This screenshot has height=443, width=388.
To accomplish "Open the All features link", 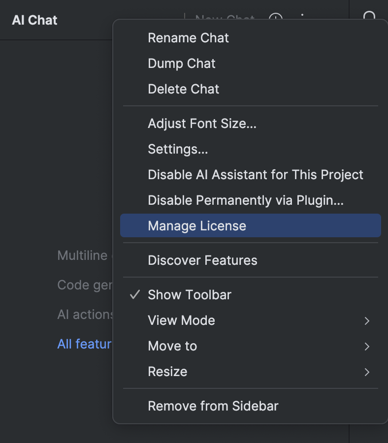I will (84, 344).
